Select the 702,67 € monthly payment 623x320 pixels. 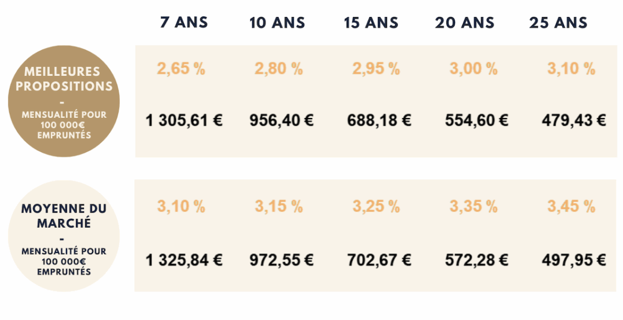[x=379, y=260]
